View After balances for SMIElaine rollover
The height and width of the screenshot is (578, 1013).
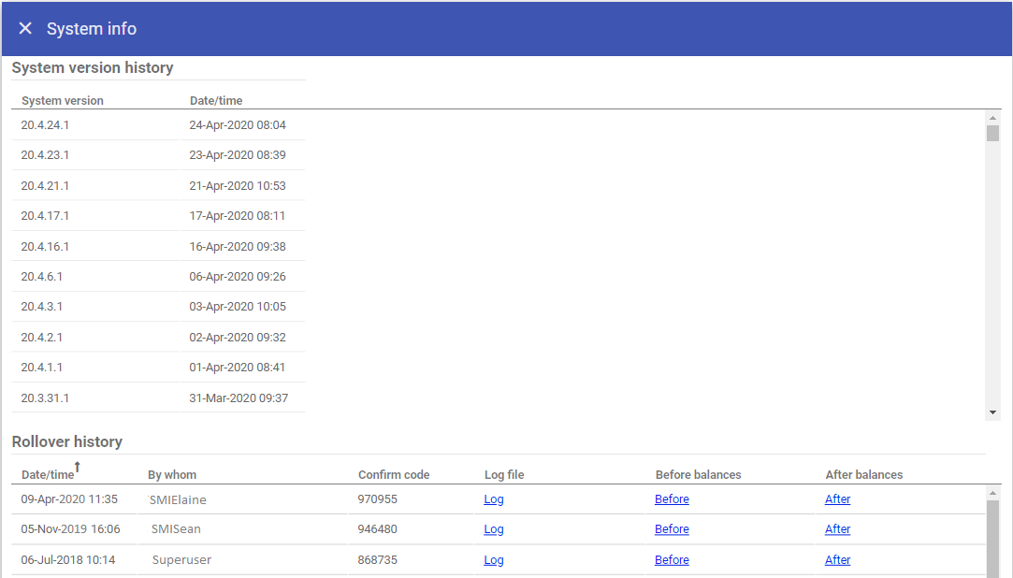(x=837, y=499)
